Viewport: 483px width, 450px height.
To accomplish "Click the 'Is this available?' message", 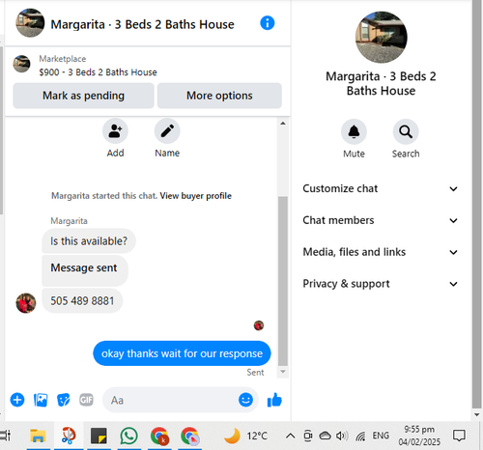I will 89,241.
